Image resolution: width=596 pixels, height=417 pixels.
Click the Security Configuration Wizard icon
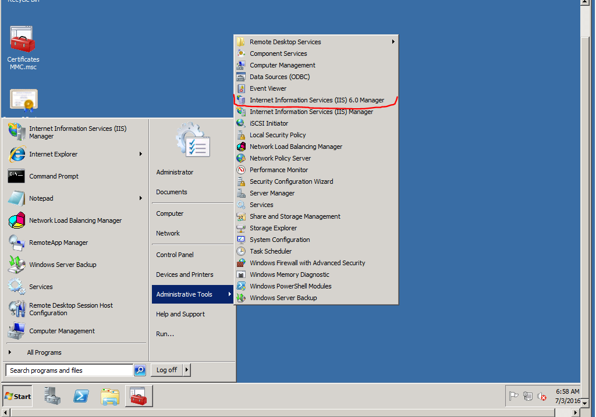pos(240,181)
